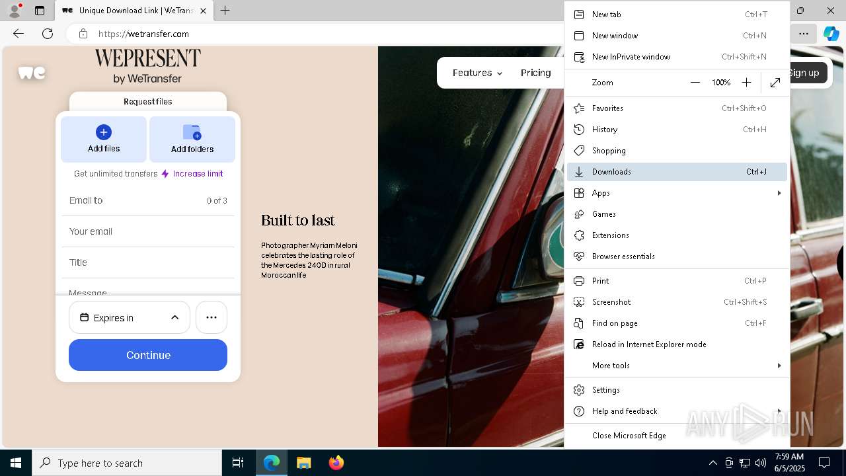Open Copilot sidebar icon
Screen dimensions: 846x476
point(831,34)
